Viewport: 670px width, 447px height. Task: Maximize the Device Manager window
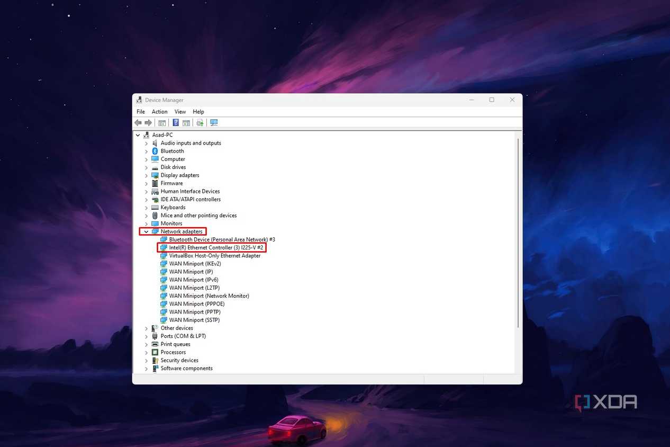492,100
